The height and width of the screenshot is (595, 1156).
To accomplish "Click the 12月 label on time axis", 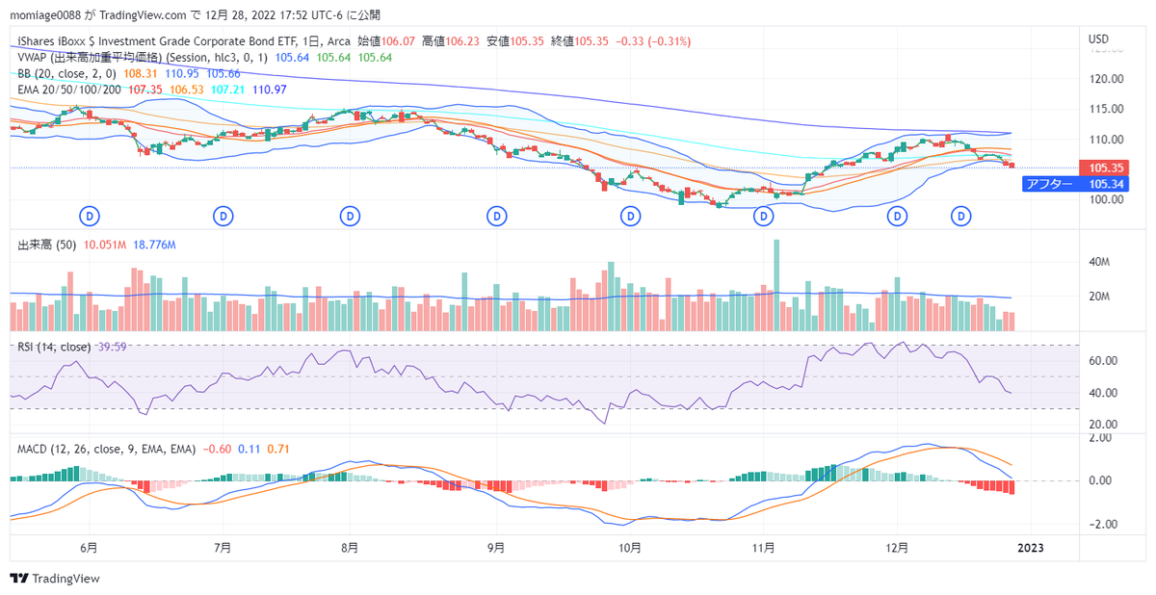I will click(897, 547).
